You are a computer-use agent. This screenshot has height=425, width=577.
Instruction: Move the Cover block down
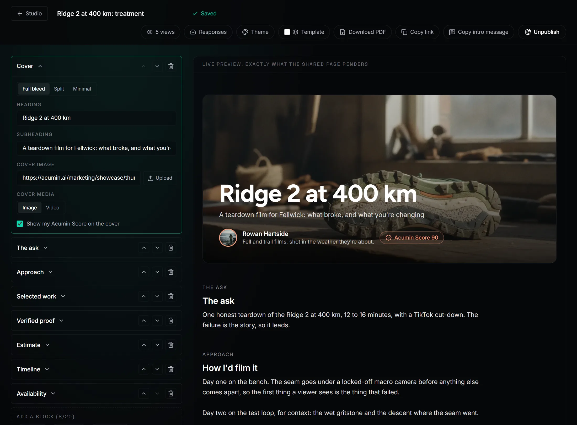157,66
